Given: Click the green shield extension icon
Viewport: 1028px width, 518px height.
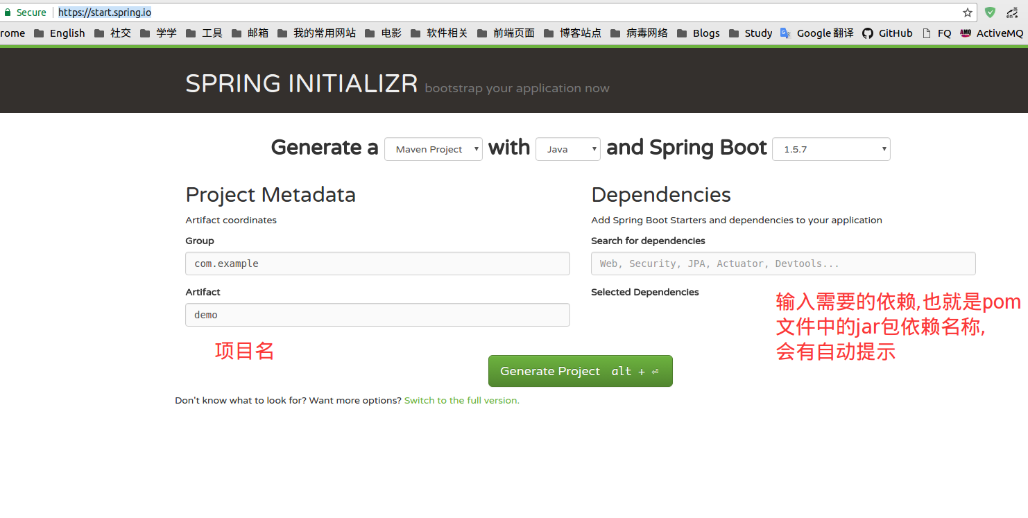Looking at the screenshot, I should (x=991, y=12).
